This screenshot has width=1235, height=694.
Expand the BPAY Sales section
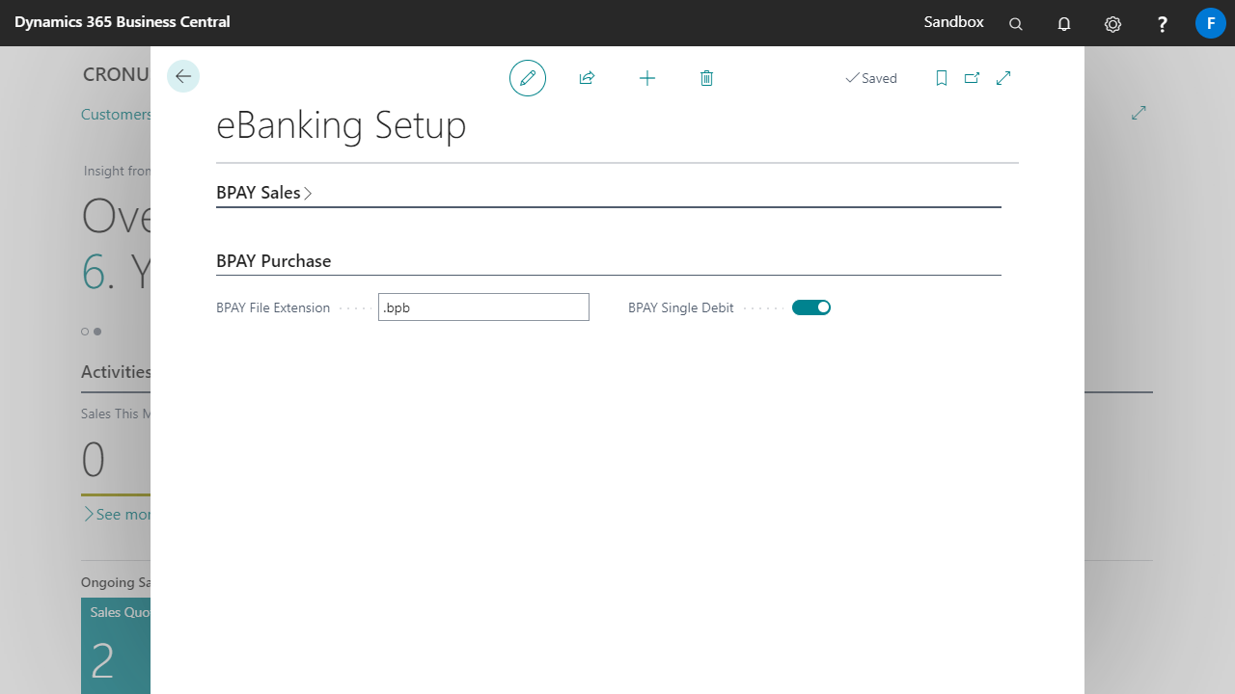point(264,193)
